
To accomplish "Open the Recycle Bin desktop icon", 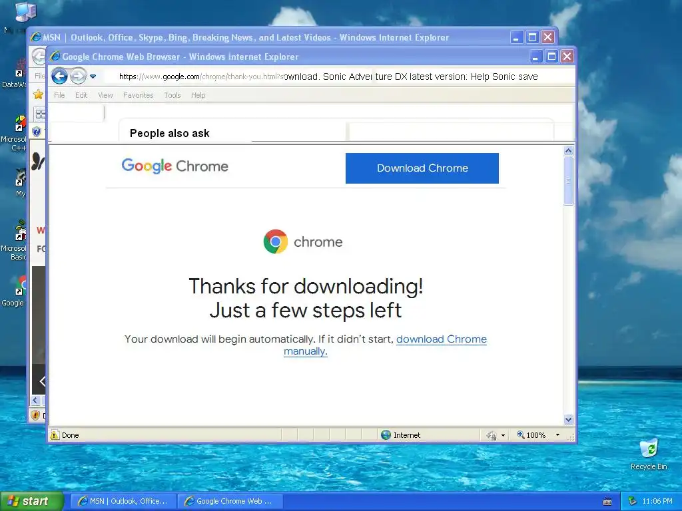I will coord(649,454).
